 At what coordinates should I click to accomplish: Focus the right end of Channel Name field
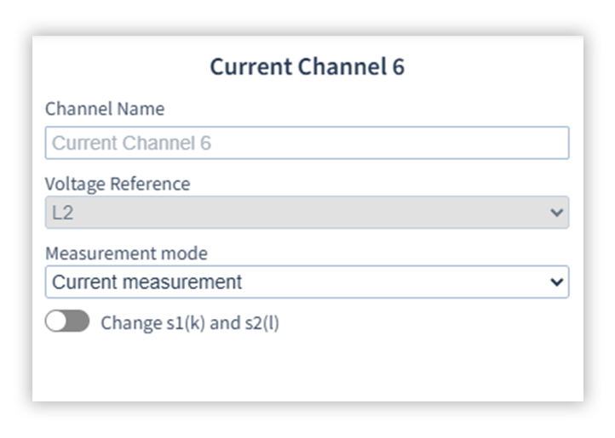click(545, 143)
